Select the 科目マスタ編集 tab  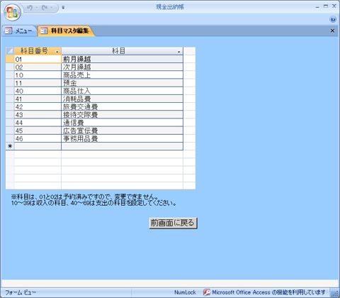pyautogui.click(x=66, y=31)
